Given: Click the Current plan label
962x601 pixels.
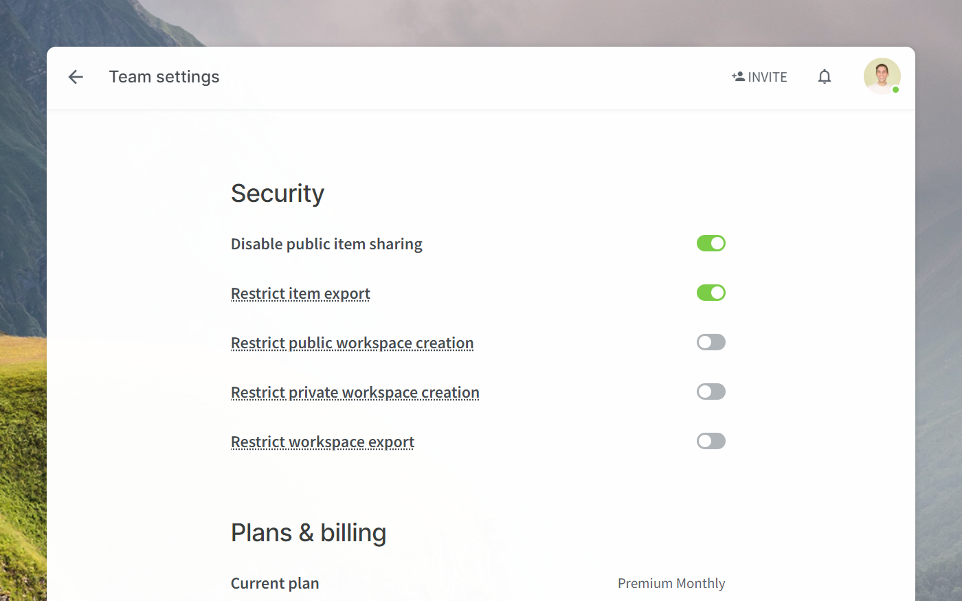Looking at the screenshot, I should [x=275, y=583].
